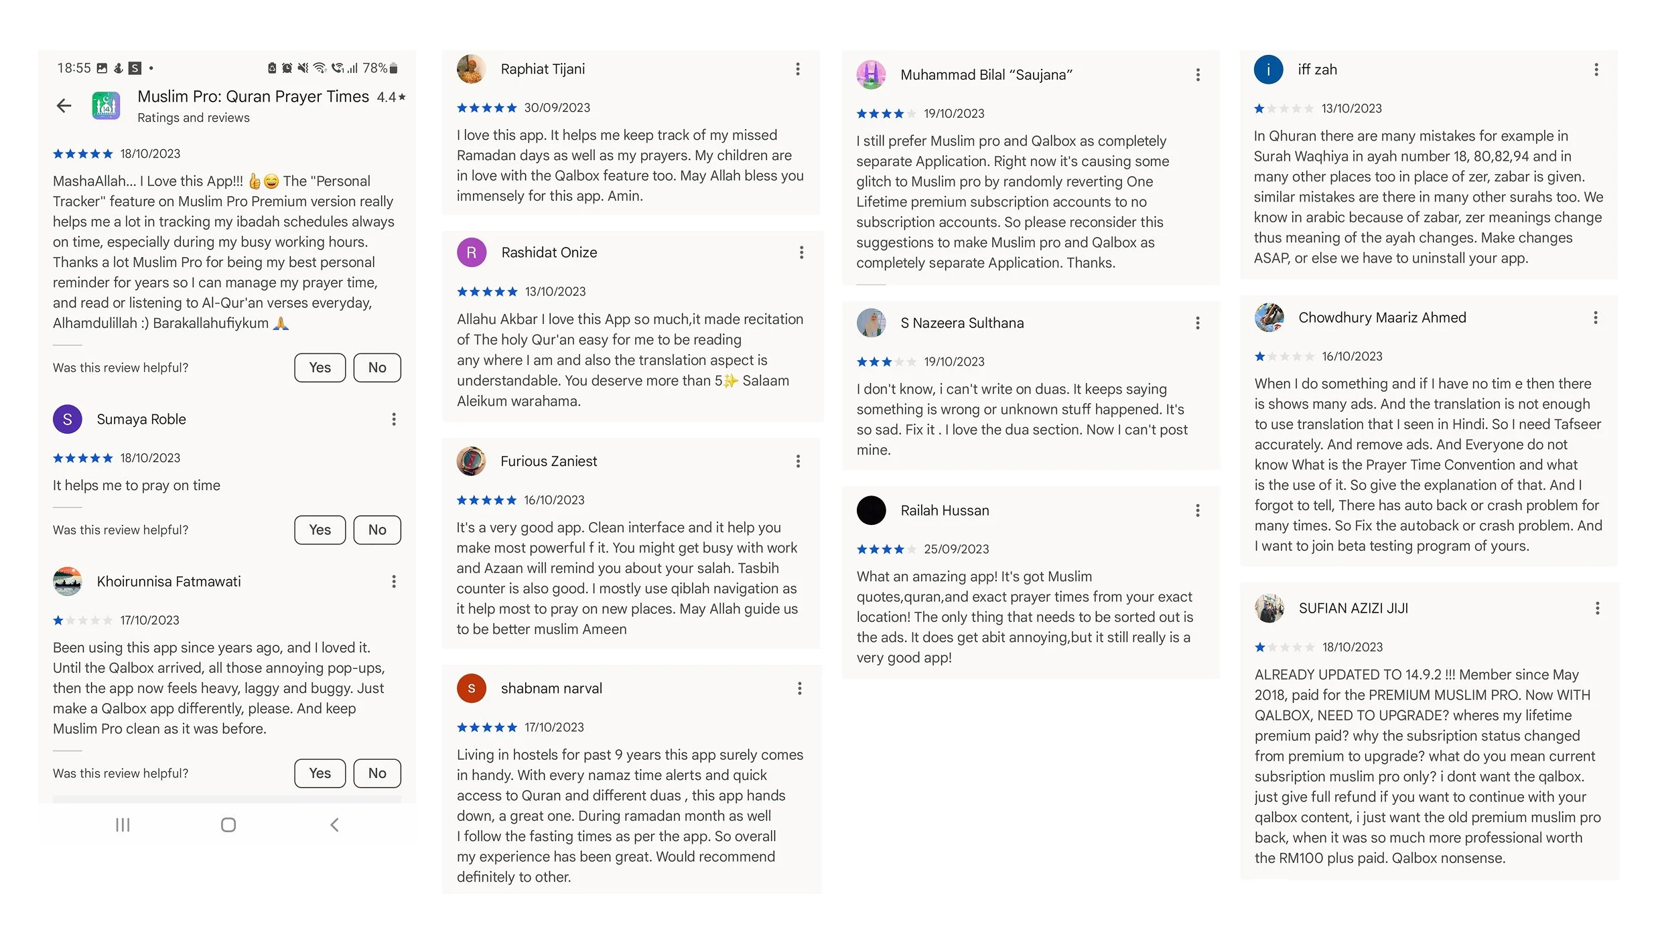
Task: Open options menu for Sumaya Roble's review
Action: (394, 419)
